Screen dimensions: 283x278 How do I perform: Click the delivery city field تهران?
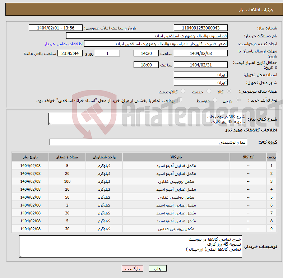(x=200, y=82)
